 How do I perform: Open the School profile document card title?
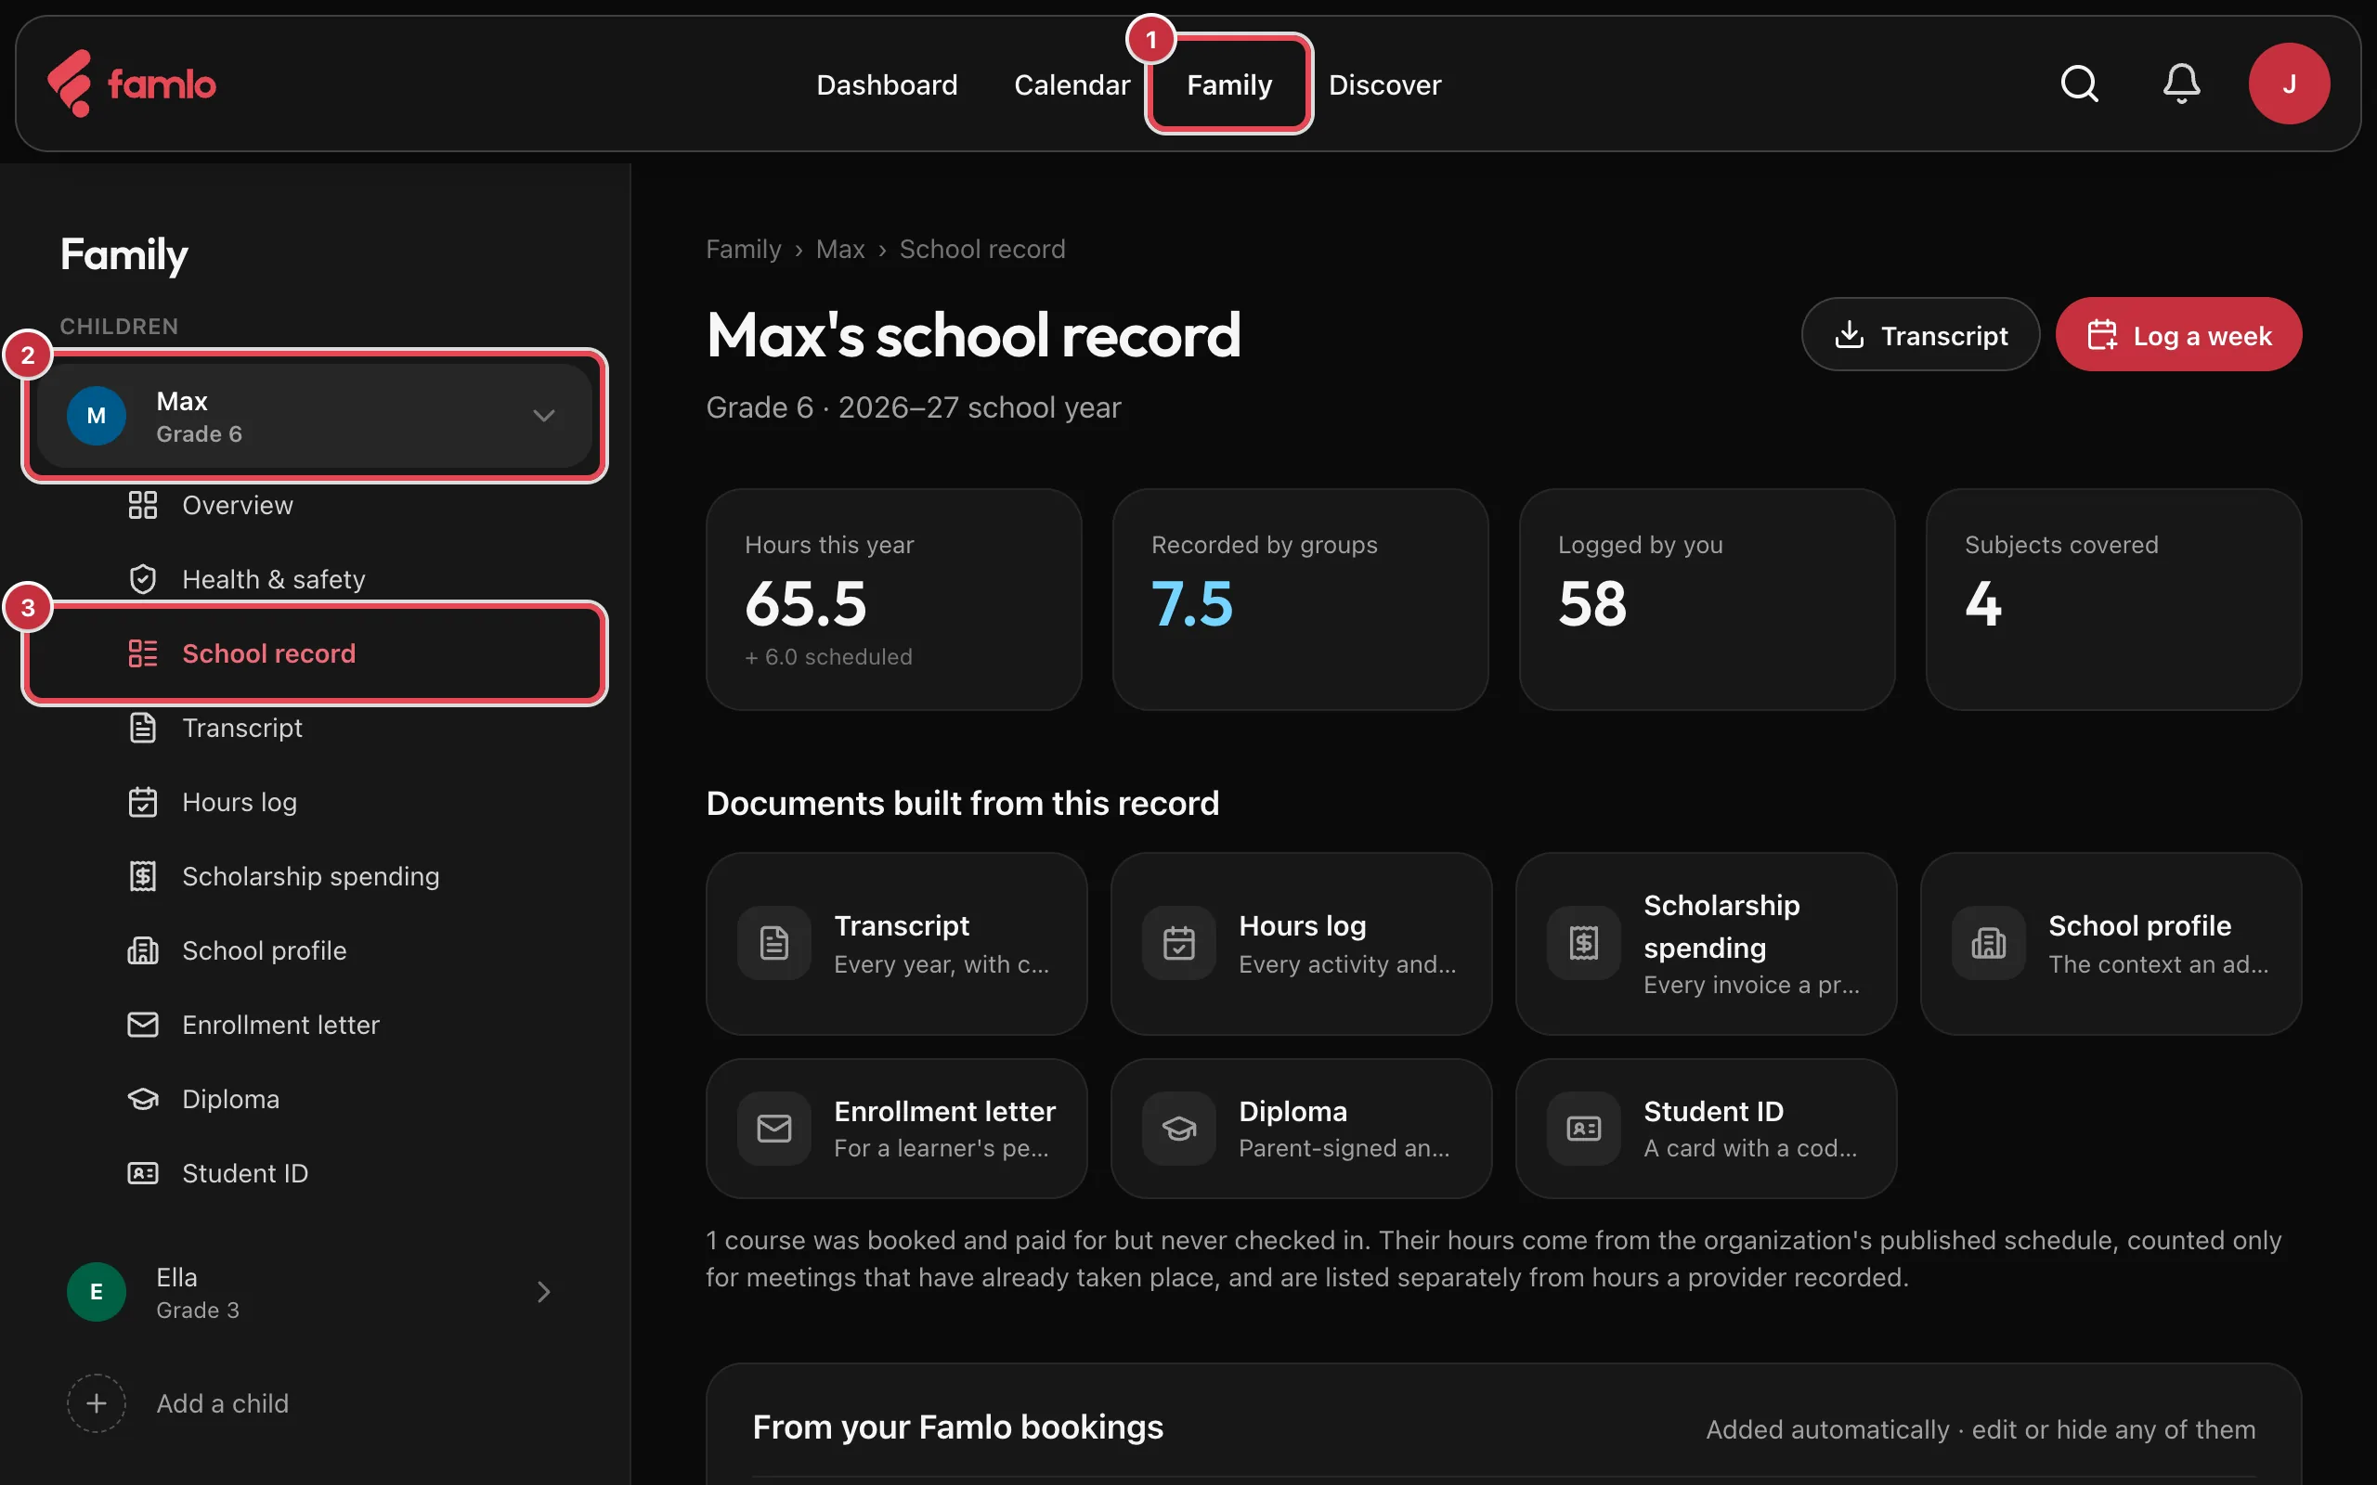[2139, 926]
